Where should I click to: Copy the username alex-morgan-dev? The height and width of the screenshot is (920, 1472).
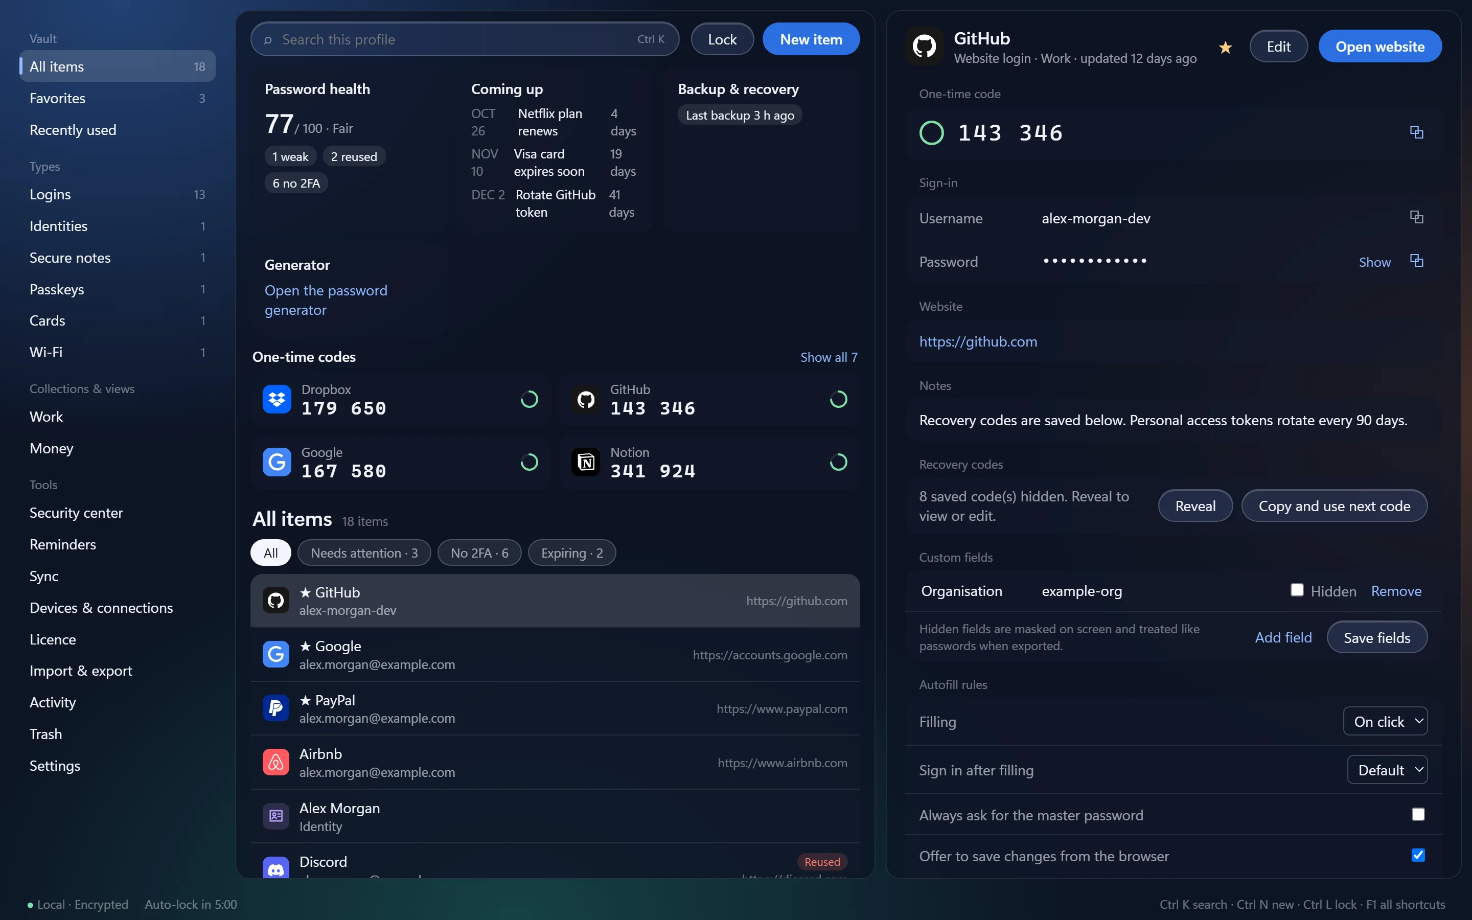[1416, 217]
